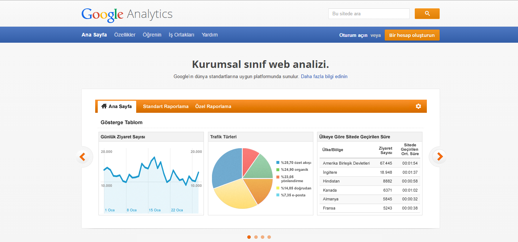518x242 pixels.
Task: Click the home icon in Ana Sayfa tab
Action: tap(104, 106)
